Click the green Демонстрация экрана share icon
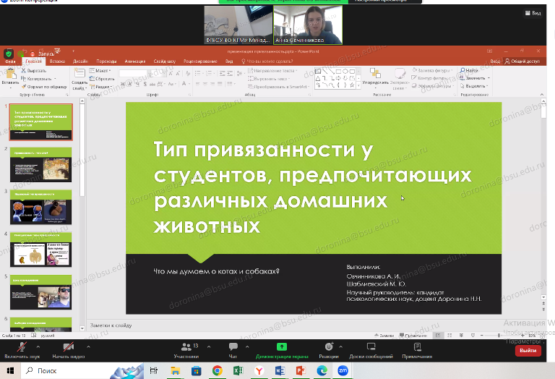Image resolution: width=555 pixels, height=379 pixels. tap(281, 347)
